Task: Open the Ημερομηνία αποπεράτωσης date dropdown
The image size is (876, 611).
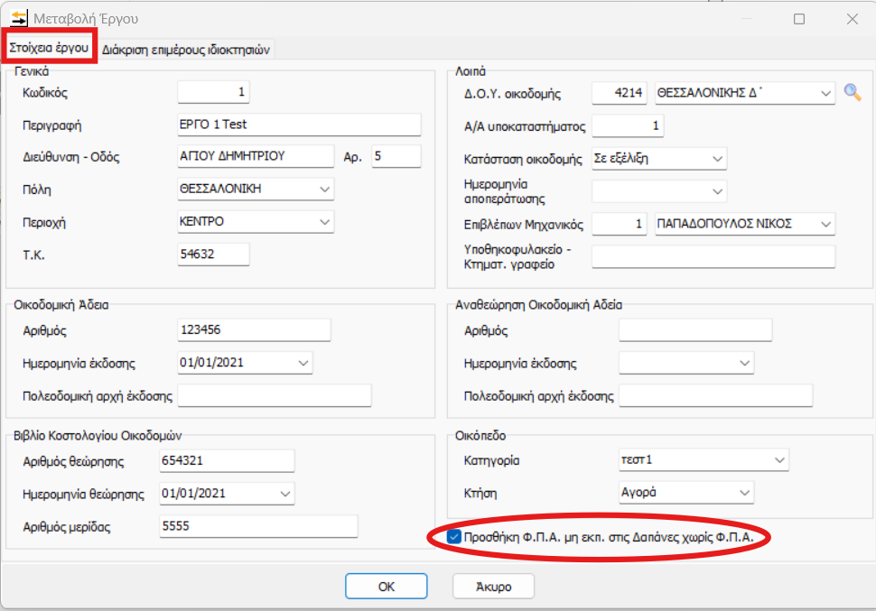Action: pyautogui.click(x=717, y=191)
